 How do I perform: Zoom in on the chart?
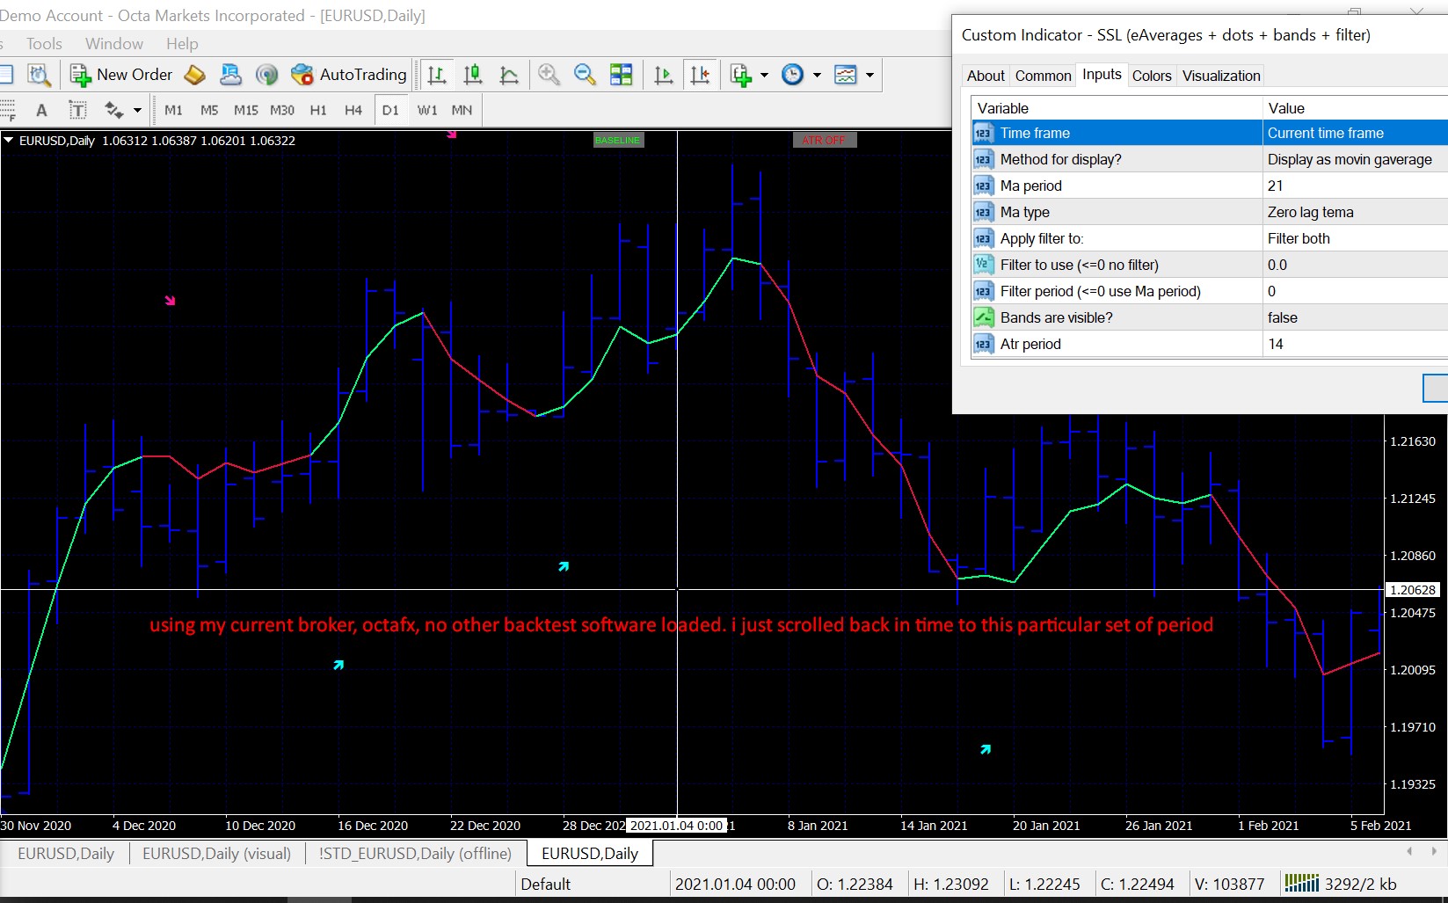click(549, 75)
